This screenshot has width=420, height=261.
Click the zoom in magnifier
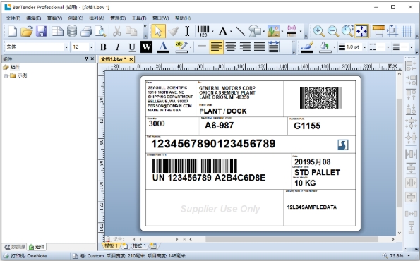pos(319,31)
